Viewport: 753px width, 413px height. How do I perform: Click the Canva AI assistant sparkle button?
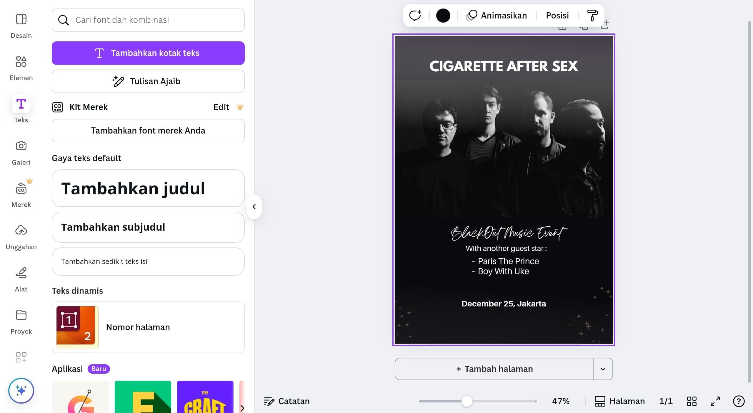(21, 391)
